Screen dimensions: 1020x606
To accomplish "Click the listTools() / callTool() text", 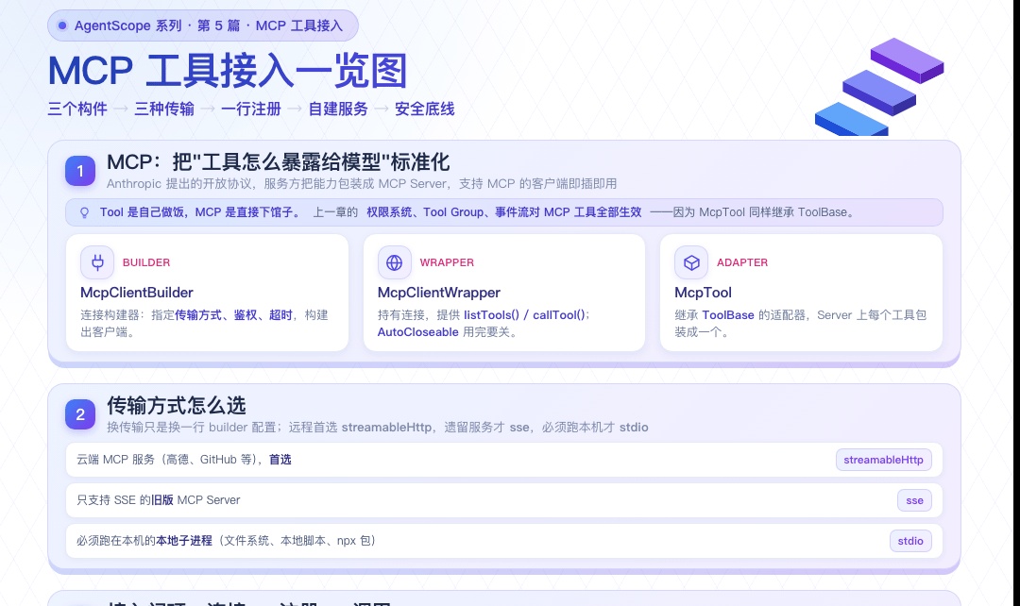I will (x=524, y=315).
